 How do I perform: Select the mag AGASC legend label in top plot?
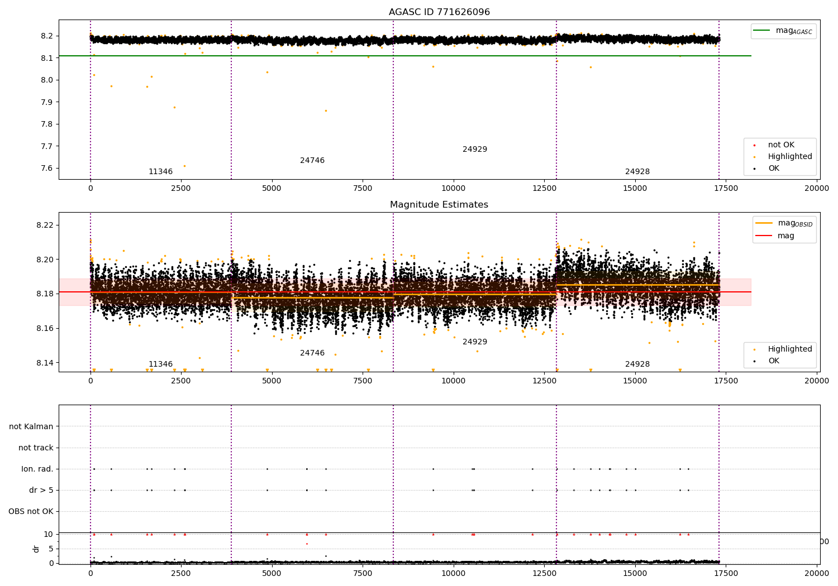794,31
